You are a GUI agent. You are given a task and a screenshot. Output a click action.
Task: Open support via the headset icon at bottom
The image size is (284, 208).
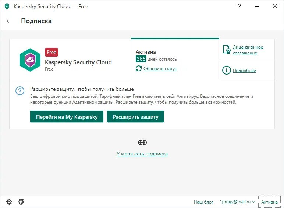21,202
